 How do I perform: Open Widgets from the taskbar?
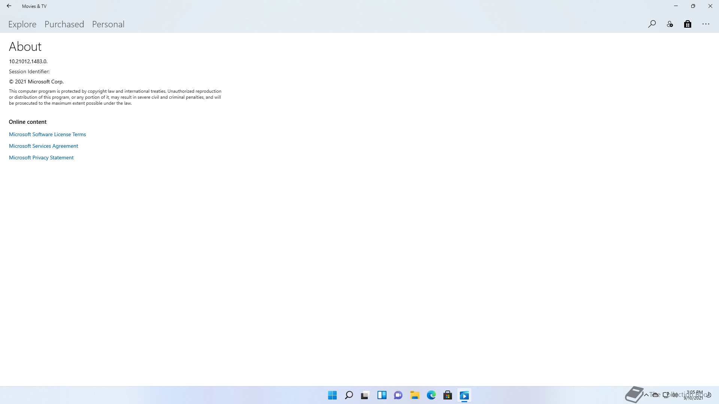[x=382, y=395]
